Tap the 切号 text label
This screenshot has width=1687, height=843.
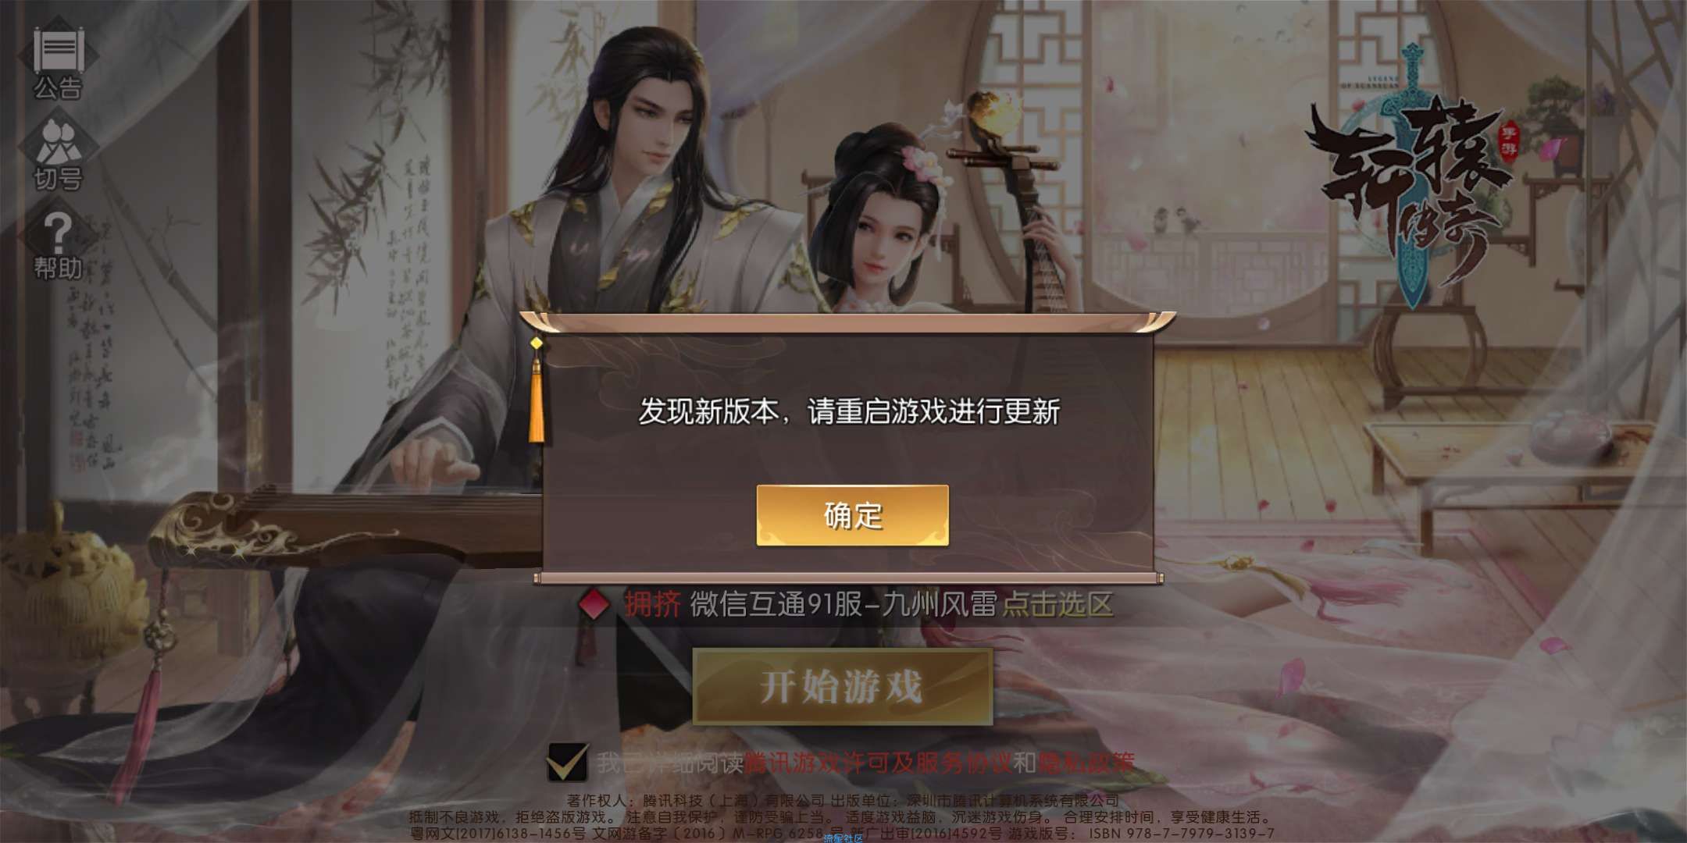pyautogui.click(x=57, y=179)
